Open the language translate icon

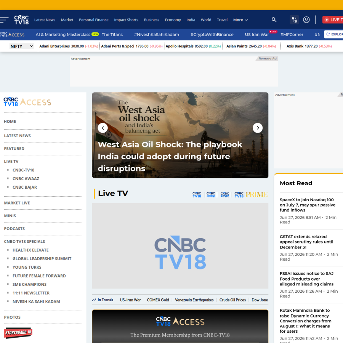pos(295,20)
